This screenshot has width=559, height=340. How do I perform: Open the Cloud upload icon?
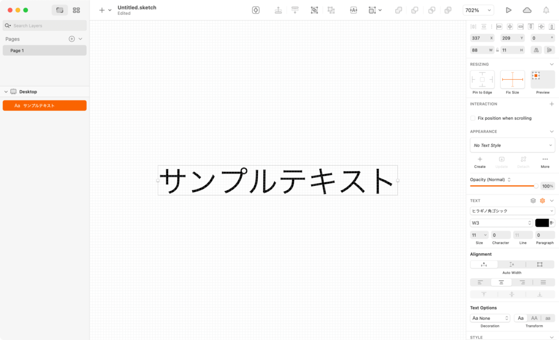pos(527,10)
